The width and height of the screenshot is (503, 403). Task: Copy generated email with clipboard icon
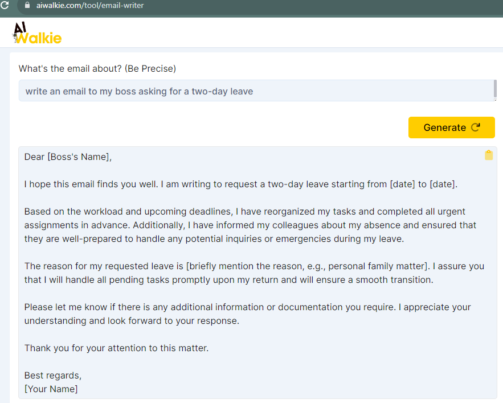pyautogui.click(x=489, y=155)
